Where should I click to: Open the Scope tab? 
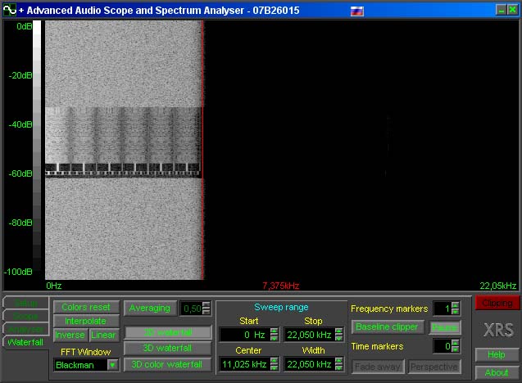click(x=25, y=316)
